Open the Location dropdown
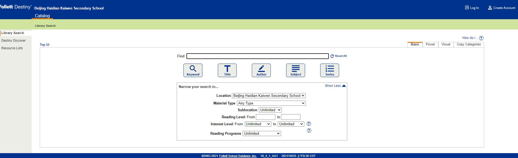Screen dimensions: 518x158 point(269,96)
